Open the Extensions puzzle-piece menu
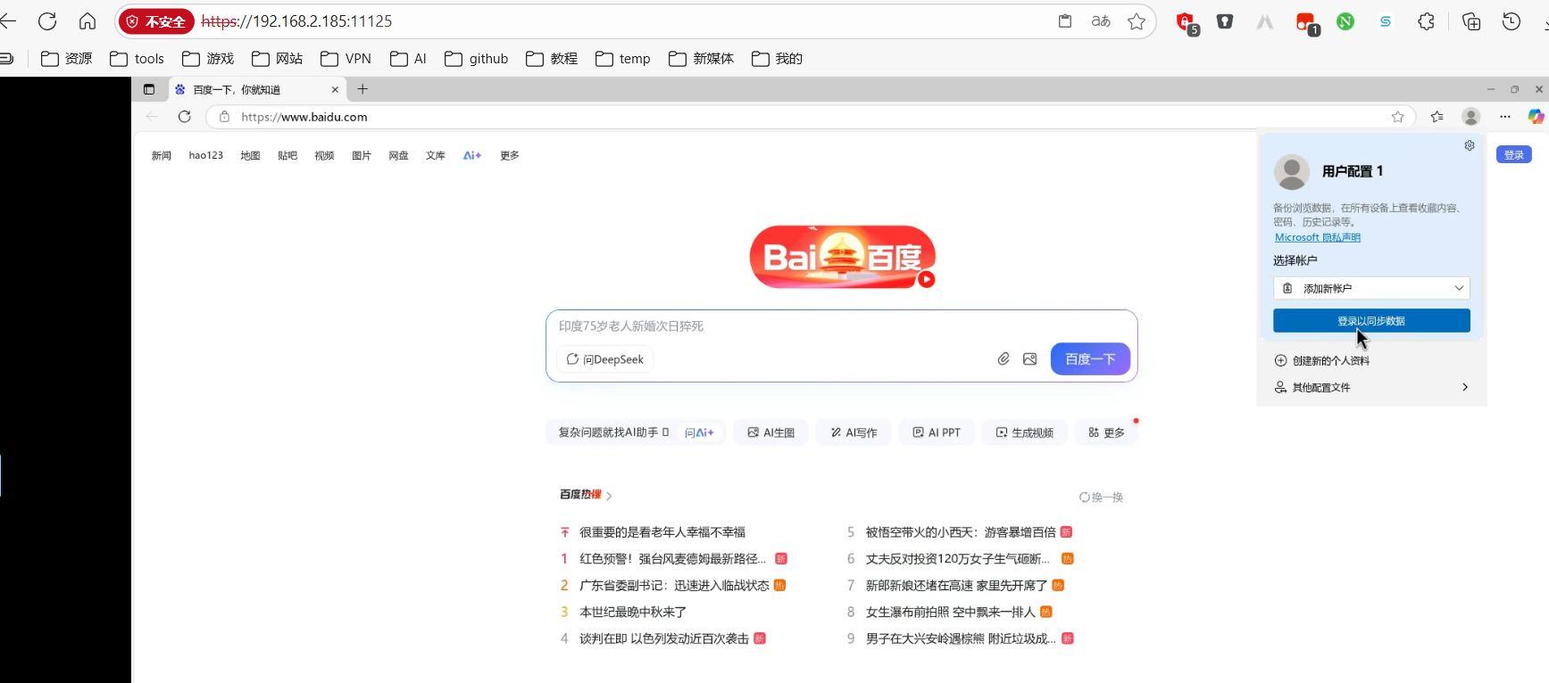The height and width of the screenshot is (683, 1549). click(x=1427, y=21)
